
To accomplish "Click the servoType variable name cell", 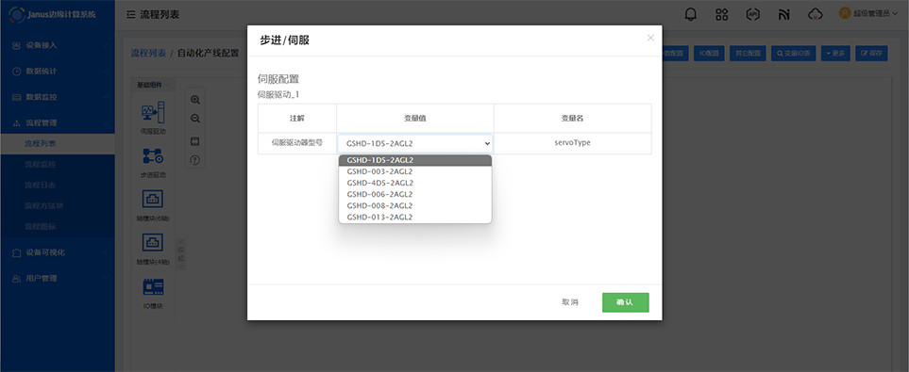I will tap(572, 142).
